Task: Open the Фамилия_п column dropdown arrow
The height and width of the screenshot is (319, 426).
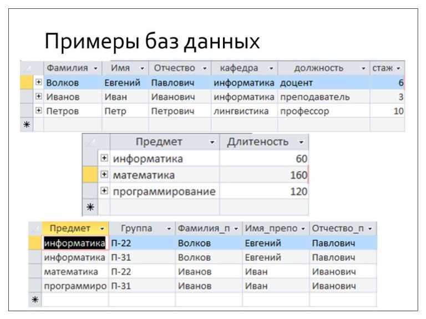Action: [236, 229]
